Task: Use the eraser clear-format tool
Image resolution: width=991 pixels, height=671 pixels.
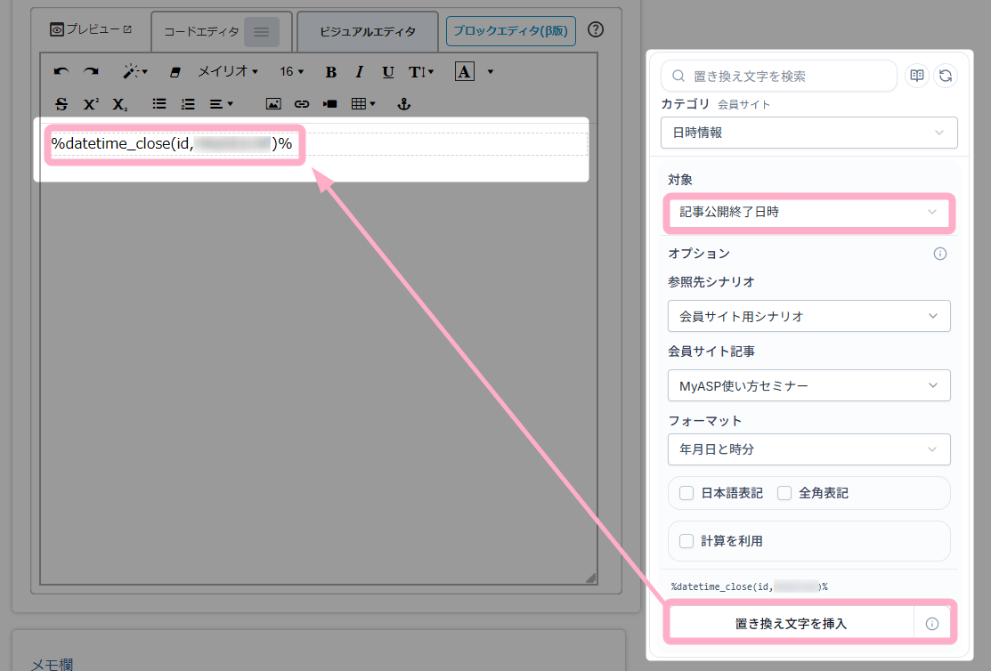Action: [175, 73]
